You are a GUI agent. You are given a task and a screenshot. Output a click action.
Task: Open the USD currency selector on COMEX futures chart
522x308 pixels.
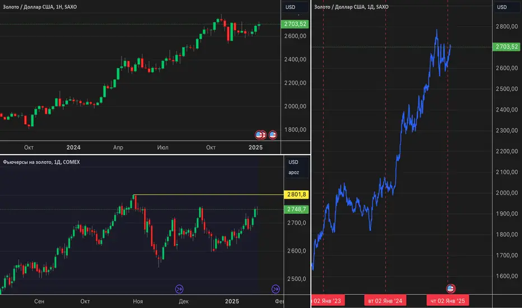(x=293, y=162)
